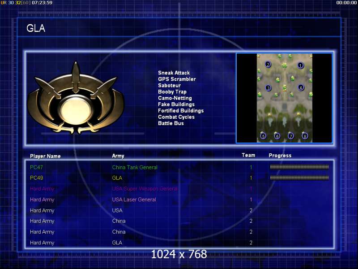Click the Team column header
Viewport: 358px width, 269px height.
click(x=248, y=155)
